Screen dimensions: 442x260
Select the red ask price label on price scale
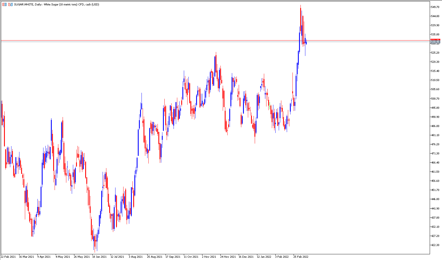click(435, 40)
